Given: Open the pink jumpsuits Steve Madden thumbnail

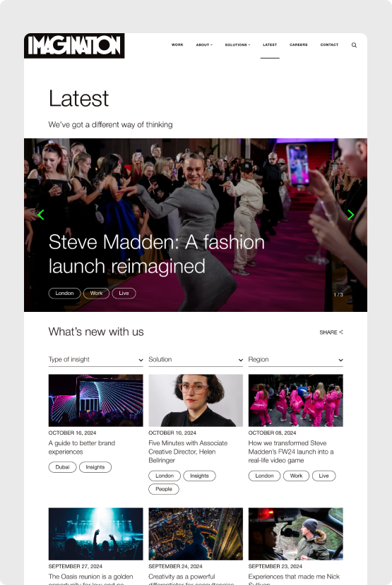Looking at the screenshot, I should (296, 400).
